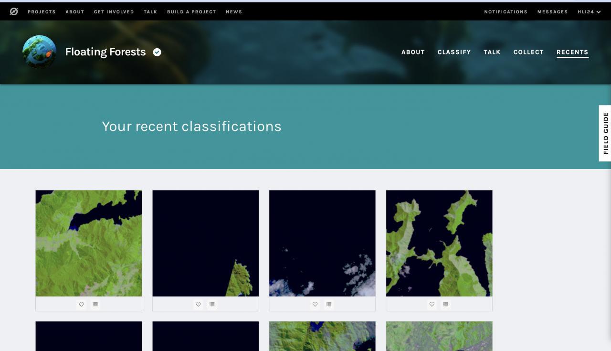Open Talk in the top navigation bar
611x351 pixels.
[150, 11]
